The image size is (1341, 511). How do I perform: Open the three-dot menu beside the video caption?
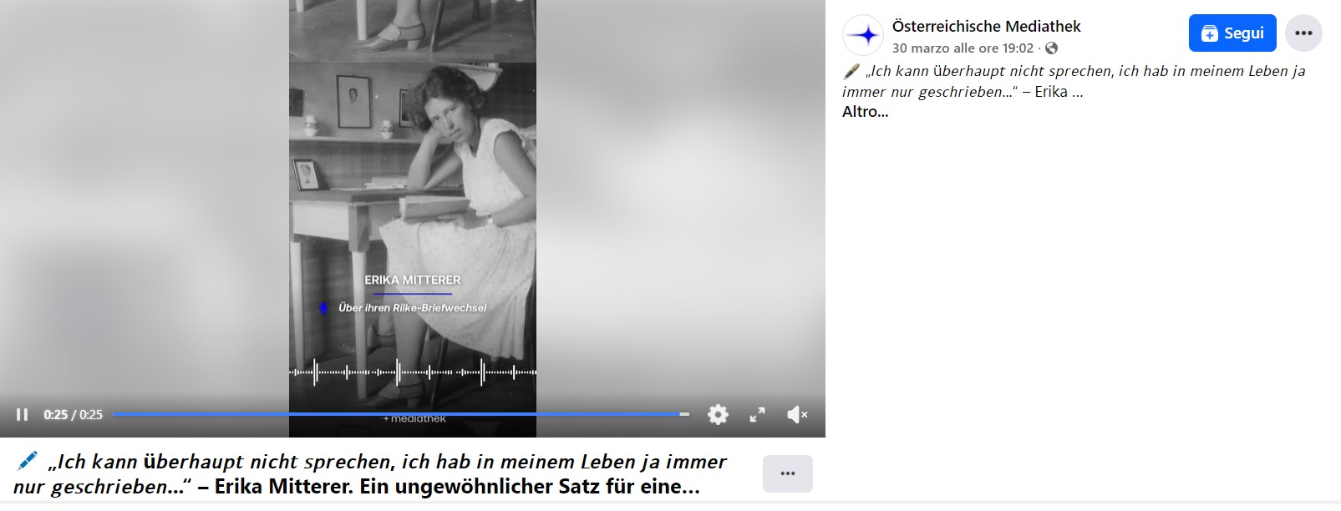click(x=787, y=473)
